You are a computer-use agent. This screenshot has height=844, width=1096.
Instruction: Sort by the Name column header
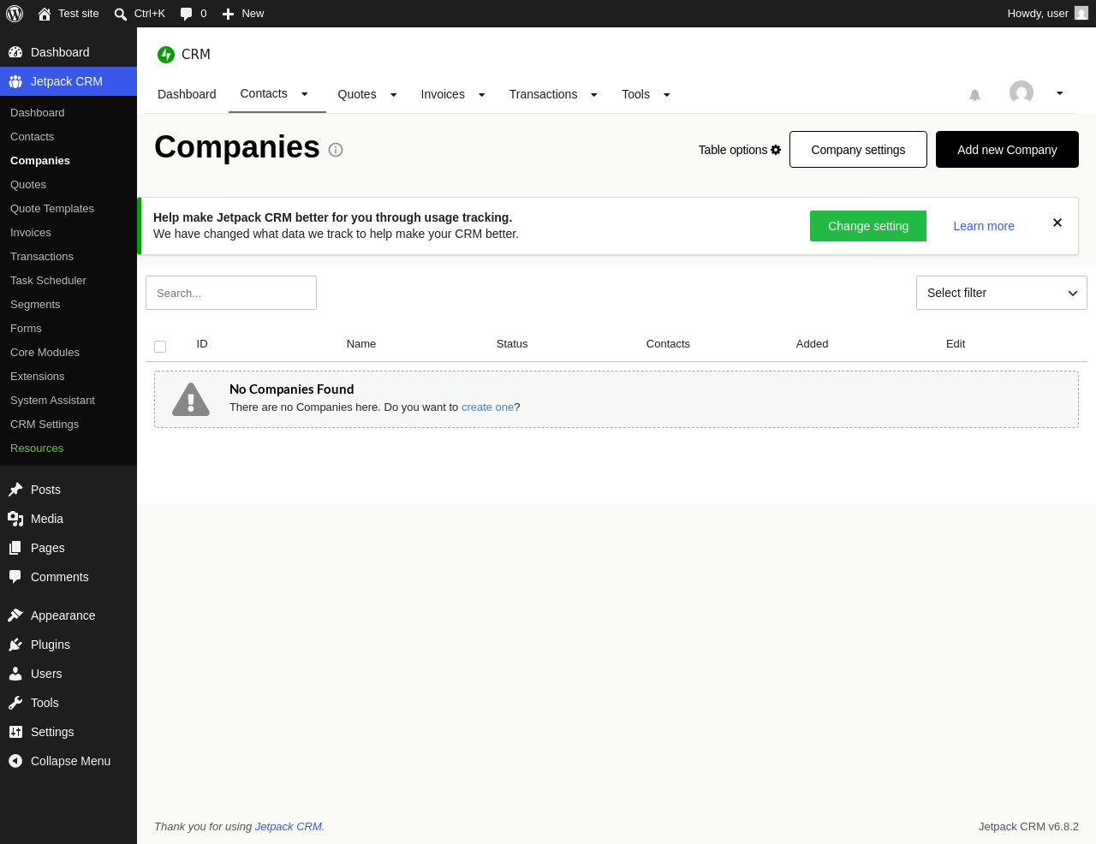click(361, 344)
